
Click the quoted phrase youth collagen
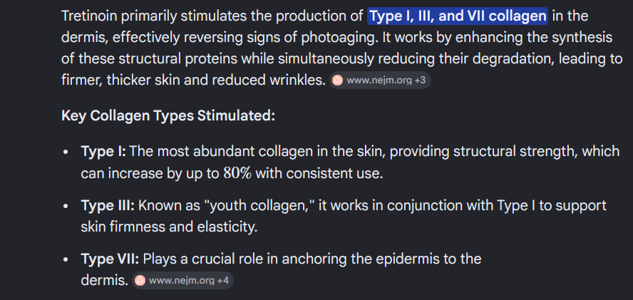click(x=260, y=205)
